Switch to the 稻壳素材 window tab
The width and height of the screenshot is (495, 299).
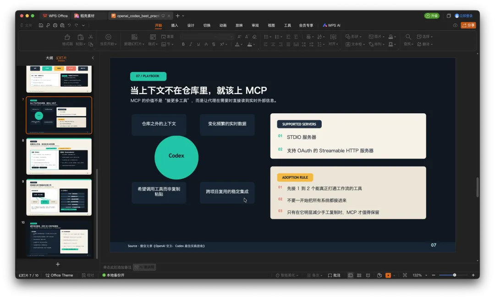[85, 16]
